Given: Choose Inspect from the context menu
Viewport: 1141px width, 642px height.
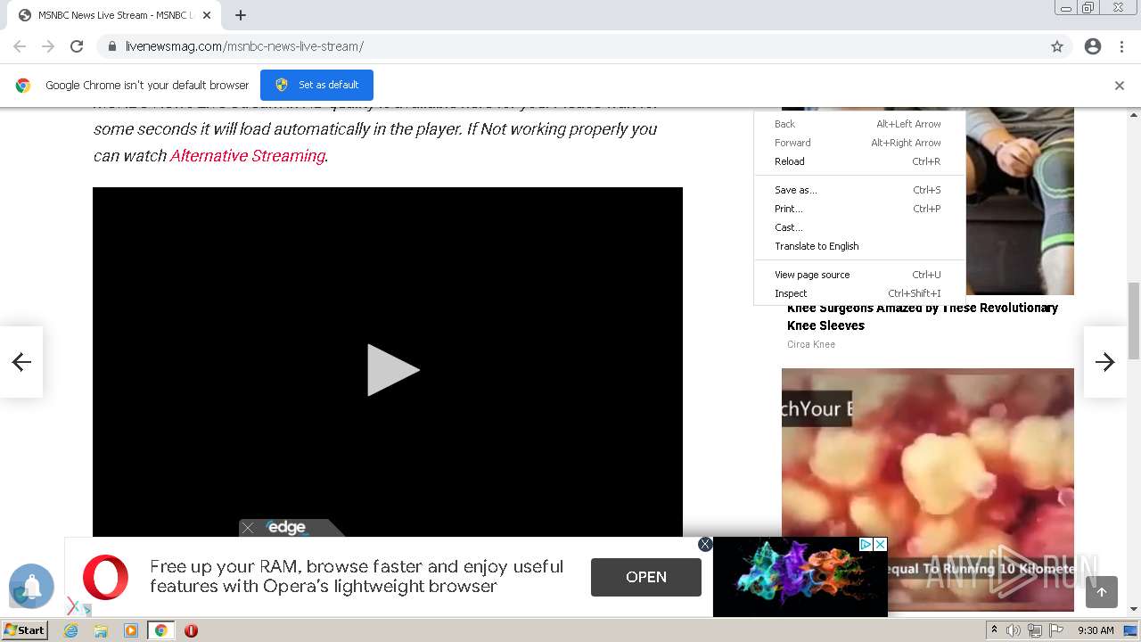Looking at the screenshot, I should pos(859,293).
